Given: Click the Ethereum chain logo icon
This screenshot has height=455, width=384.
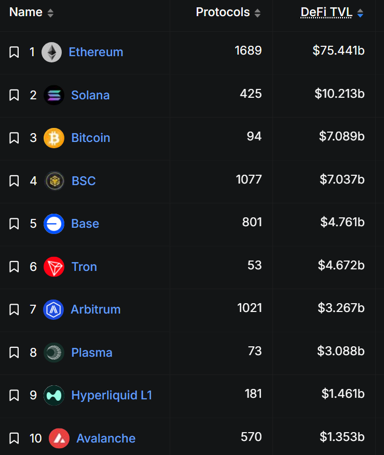Looking at the screenshot, I should point(51,52).
